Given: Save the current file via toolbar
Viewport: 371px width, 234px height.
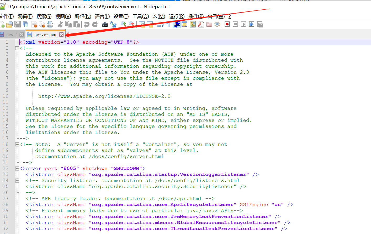Looking at the screenshot, I should tap(18, 24).
